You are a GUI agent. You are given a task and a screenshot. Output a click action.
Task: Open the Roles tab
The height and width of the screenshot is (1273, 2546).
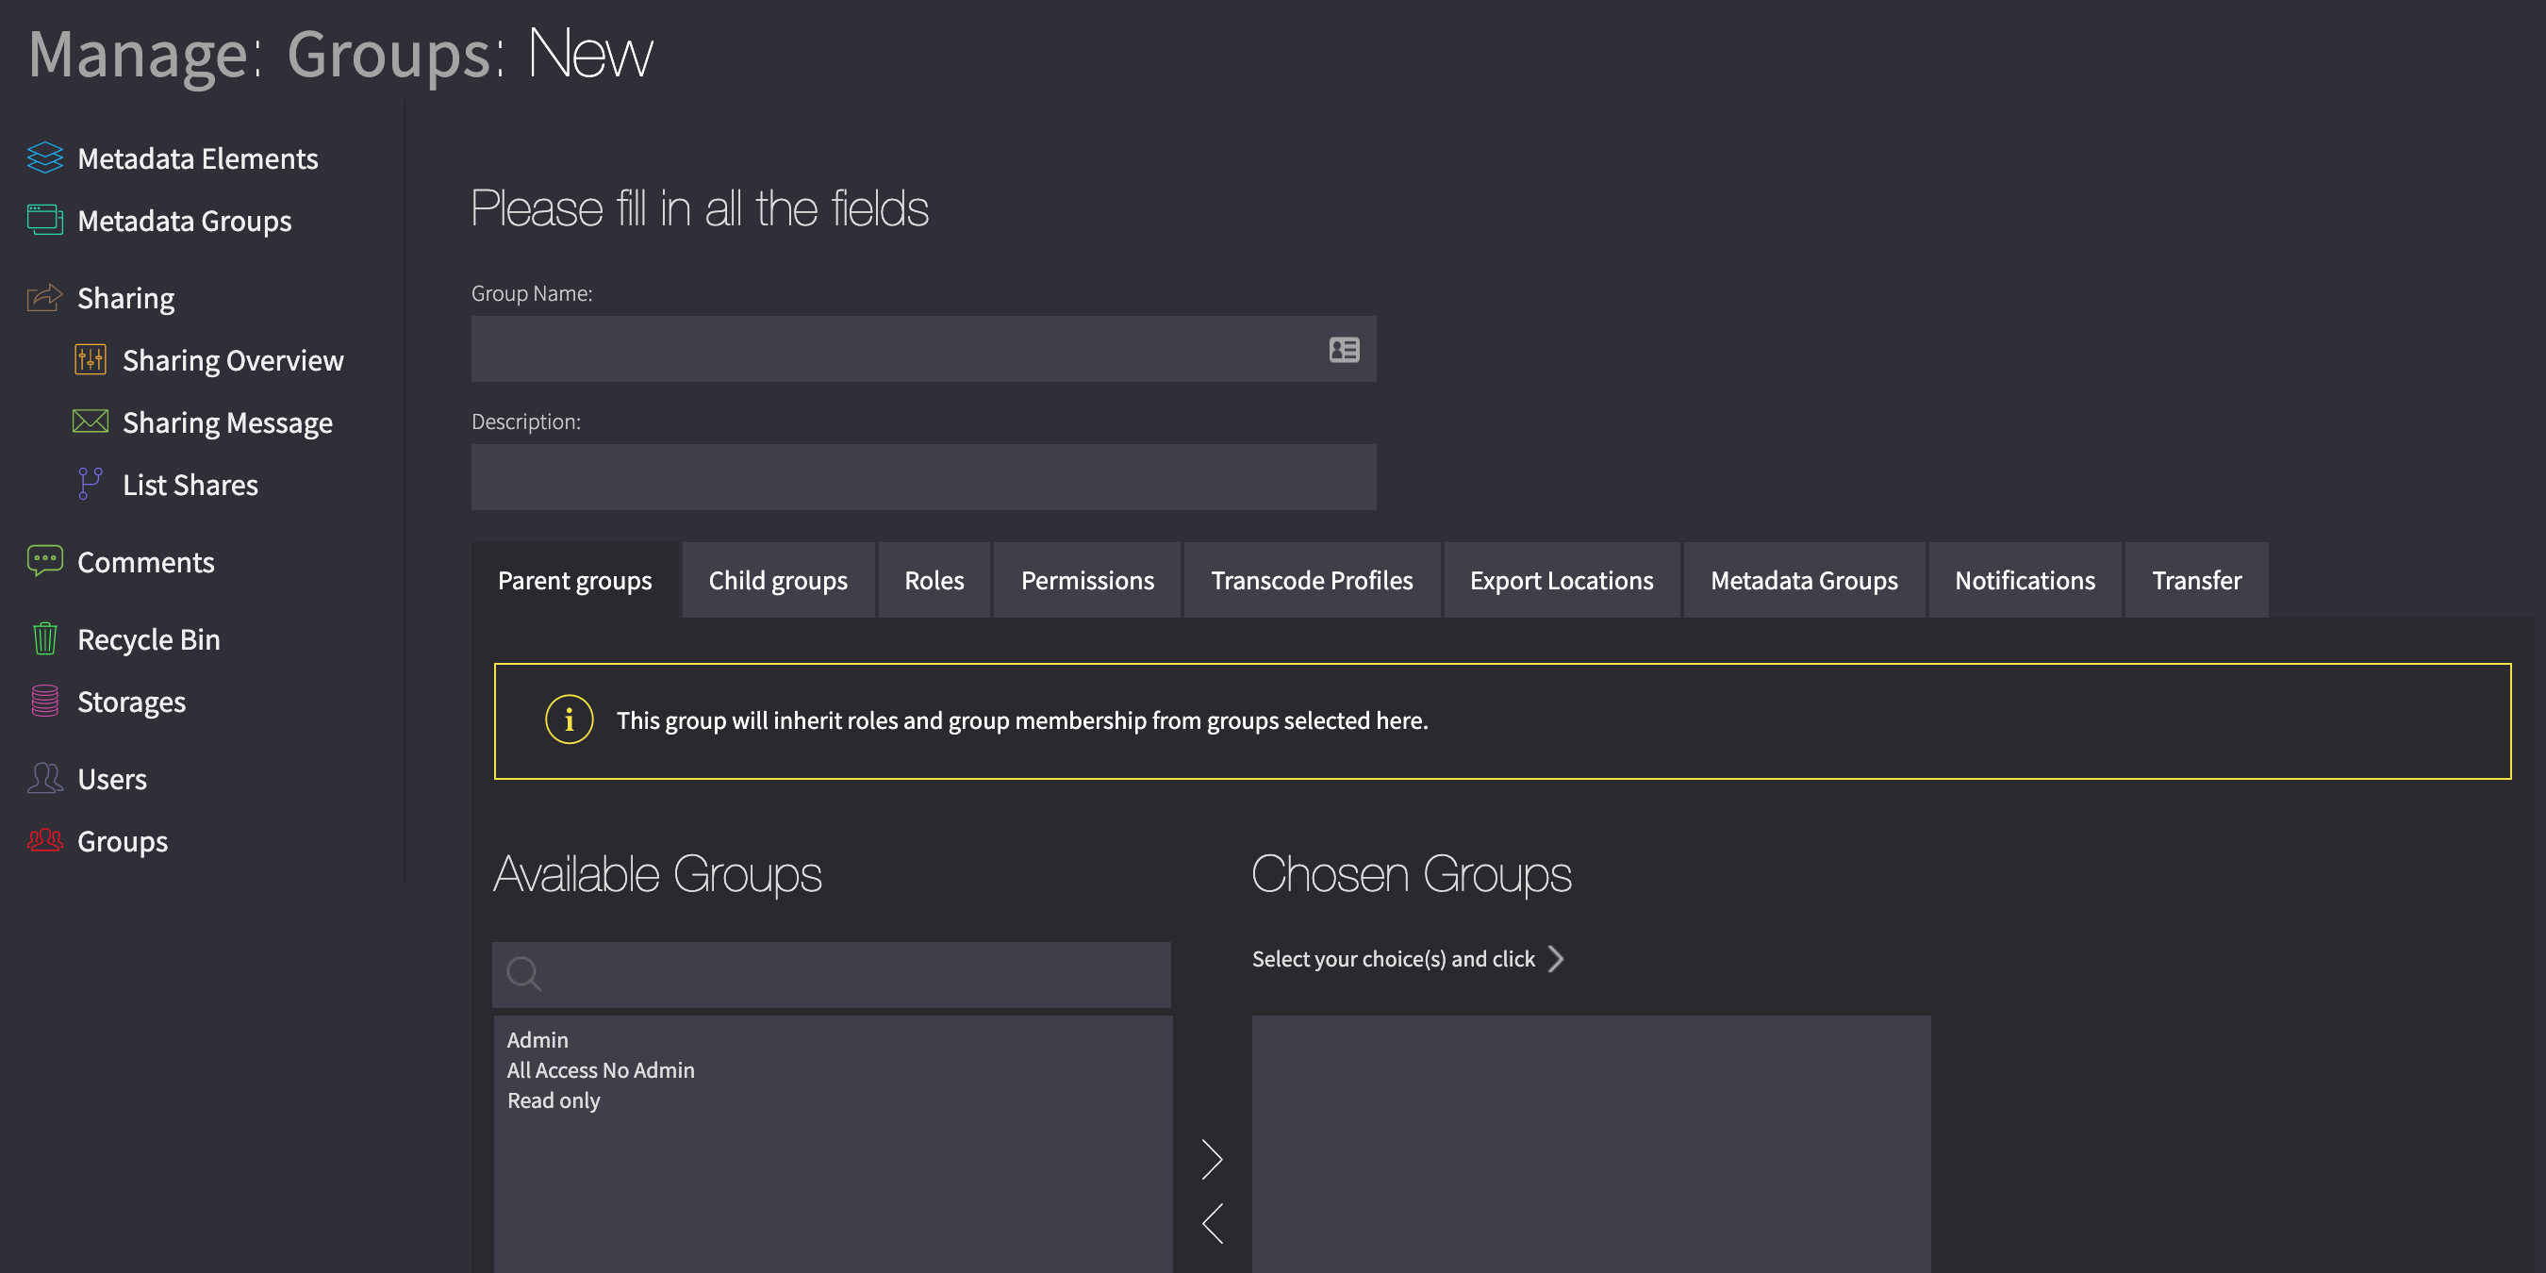(x=934, y=580)
